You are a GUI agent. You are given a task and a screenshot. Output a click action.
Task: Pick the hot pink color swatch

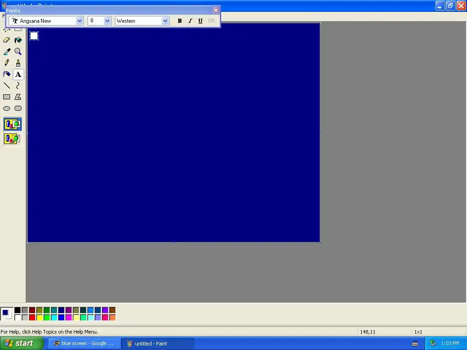click(105, 318)
